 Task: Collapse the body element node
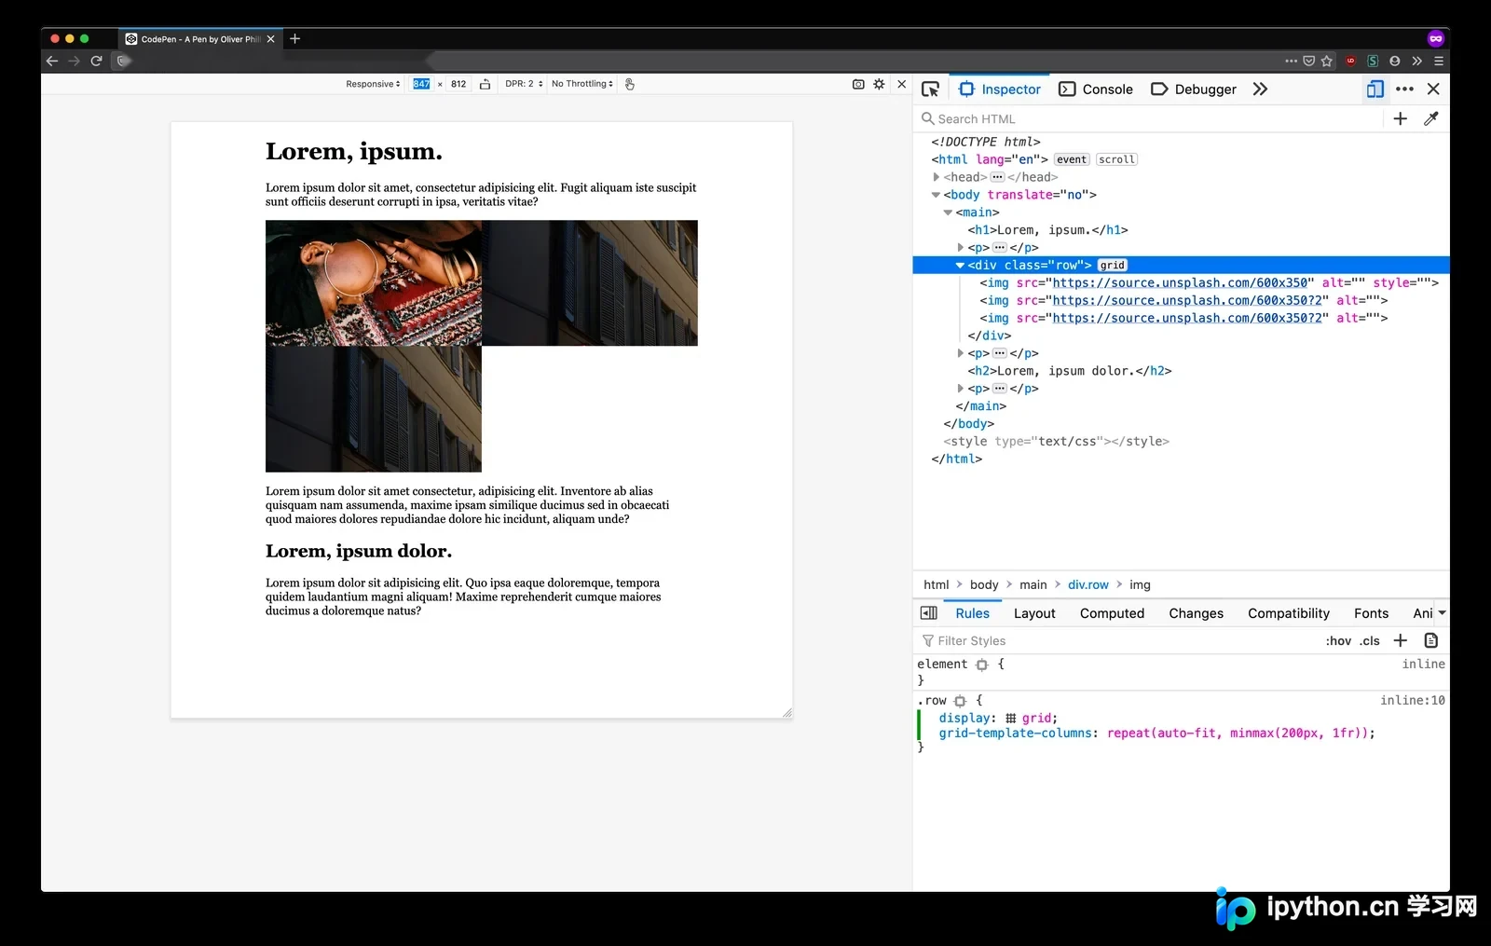tap(936, 195)
